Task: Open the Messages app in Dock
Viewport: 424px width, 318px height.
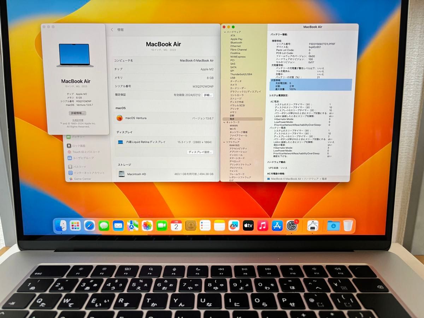Action: tap(104, 225)
